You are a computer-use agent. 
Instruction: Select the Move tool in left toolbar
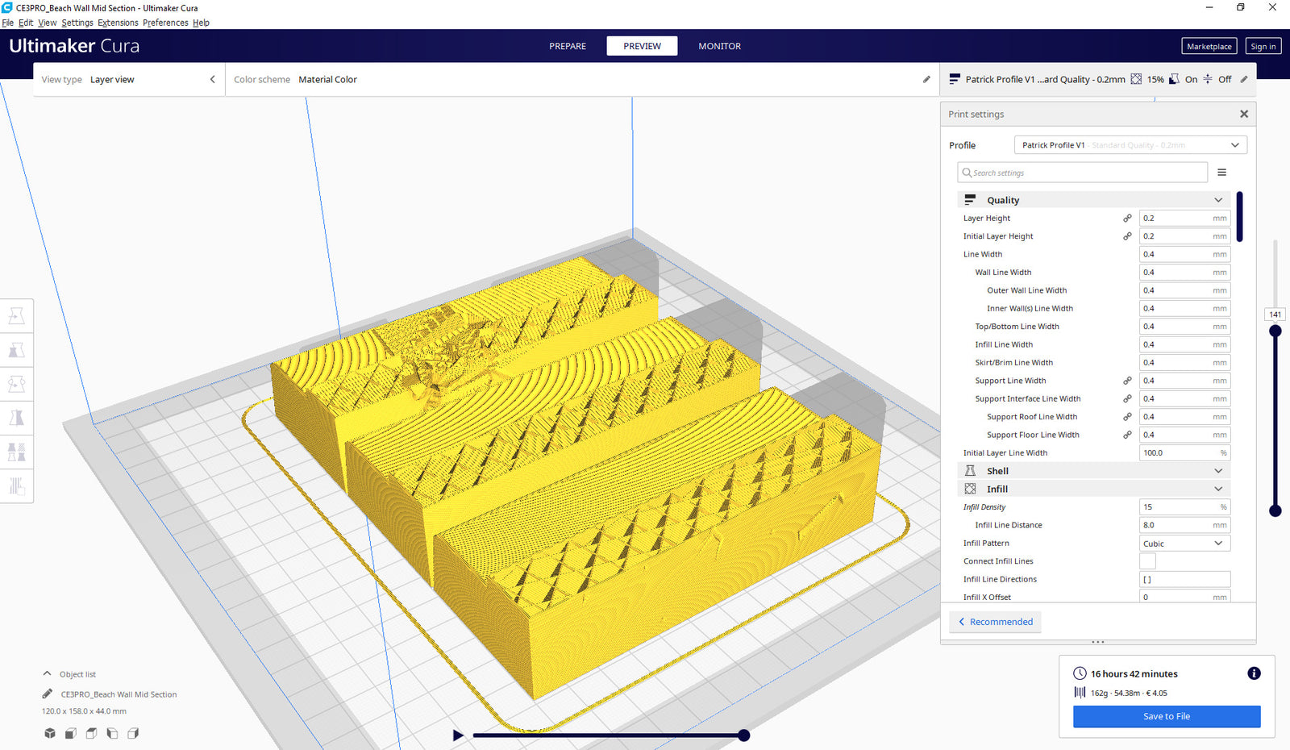coord(16,316)
